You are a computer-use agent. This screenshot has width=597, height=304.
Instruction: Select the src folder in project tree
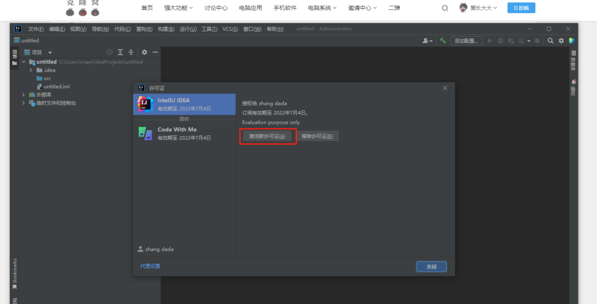[x=47, y=78]
